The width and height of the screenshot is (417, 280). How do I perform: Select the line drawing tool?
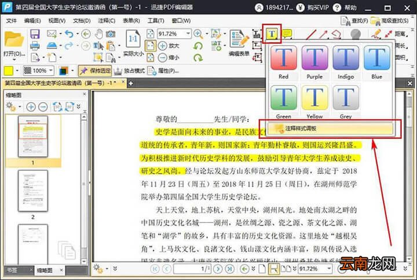pyautogui.click(x=311, y=35)
